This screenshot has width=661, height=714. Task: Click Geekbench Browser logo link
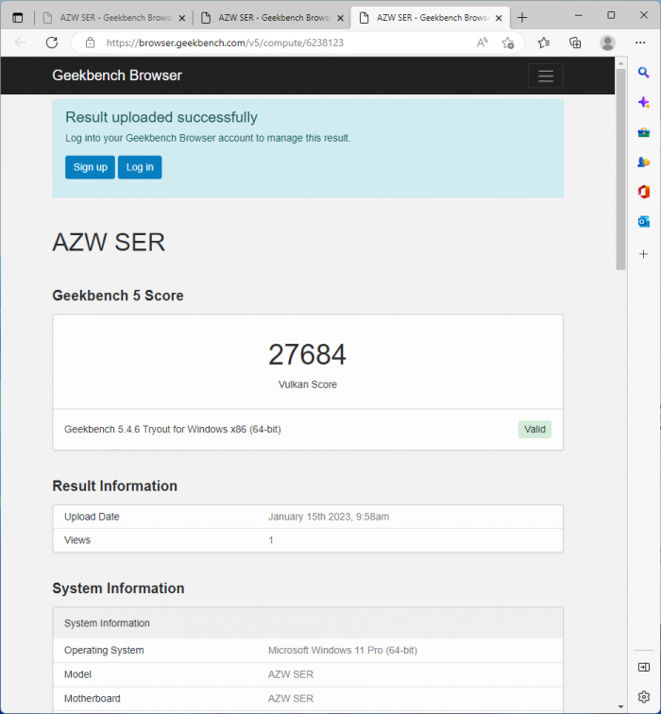(x=117, y=76)
